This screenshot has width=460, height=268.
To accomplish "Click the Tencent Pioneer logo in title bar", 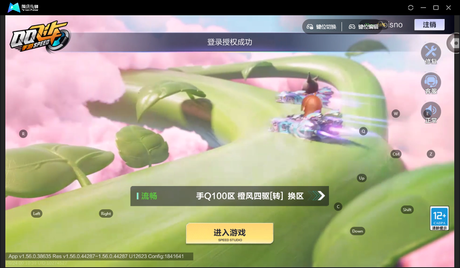I will pos(24,8).
